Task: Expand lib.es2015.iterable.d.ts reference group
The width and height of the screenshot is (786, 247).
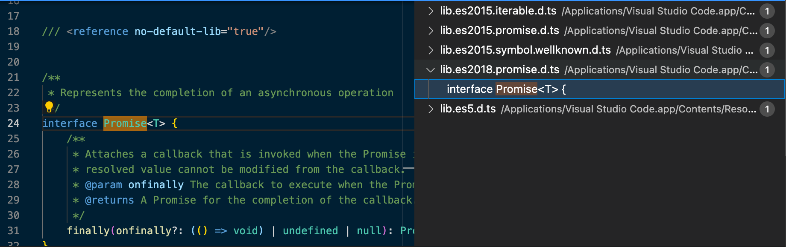Action: [x=431, y=11]
